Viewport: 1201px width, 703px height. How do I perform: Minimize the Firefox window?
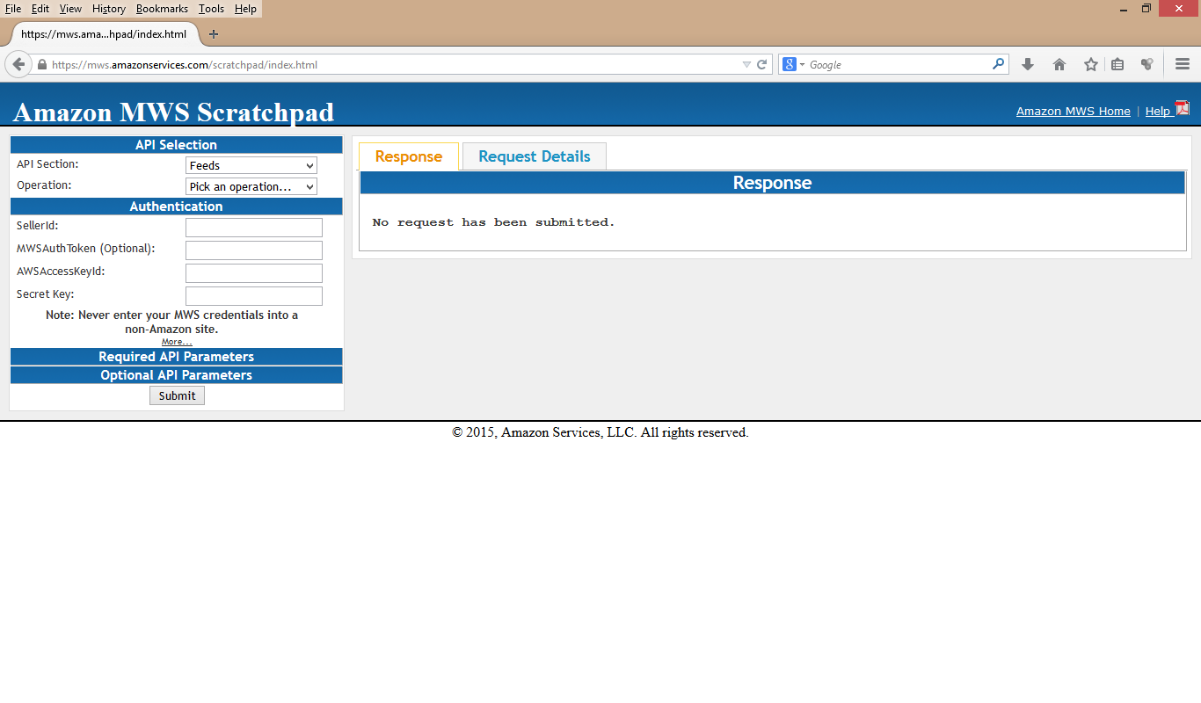(x=1124, y=9)
